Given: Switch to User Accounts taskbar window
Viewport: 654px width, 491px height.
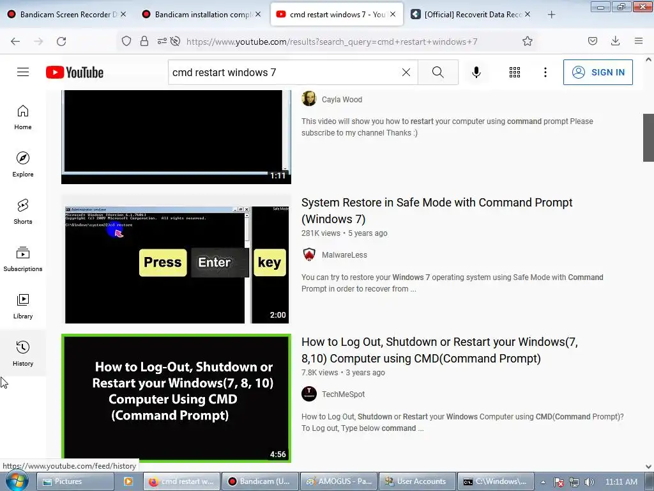Looking at the screenshot, I should [x=418, y=481].
